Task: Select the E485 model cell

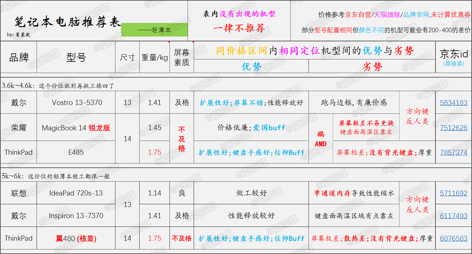Action: coord(76,152)
